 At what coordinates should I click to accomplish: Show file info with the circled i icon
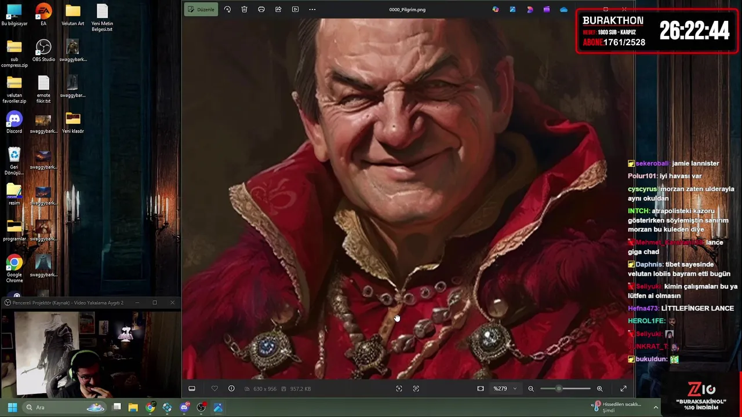click(231, 389)
